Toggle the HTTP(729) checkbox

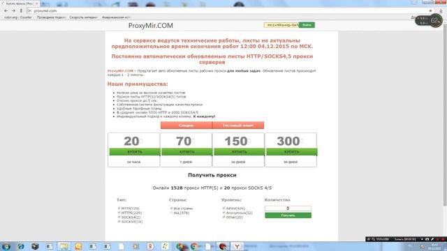(x=119, y=208)
